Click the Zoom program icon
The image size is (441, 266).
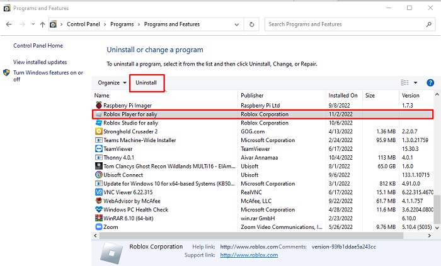coord(99,227)
